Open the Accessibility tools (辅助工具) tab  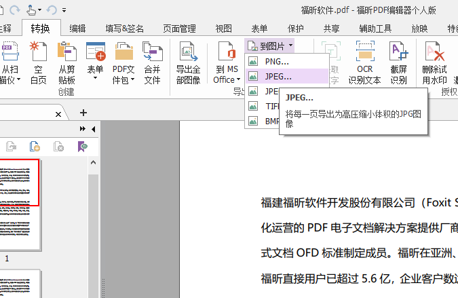(x=375, y=29)
